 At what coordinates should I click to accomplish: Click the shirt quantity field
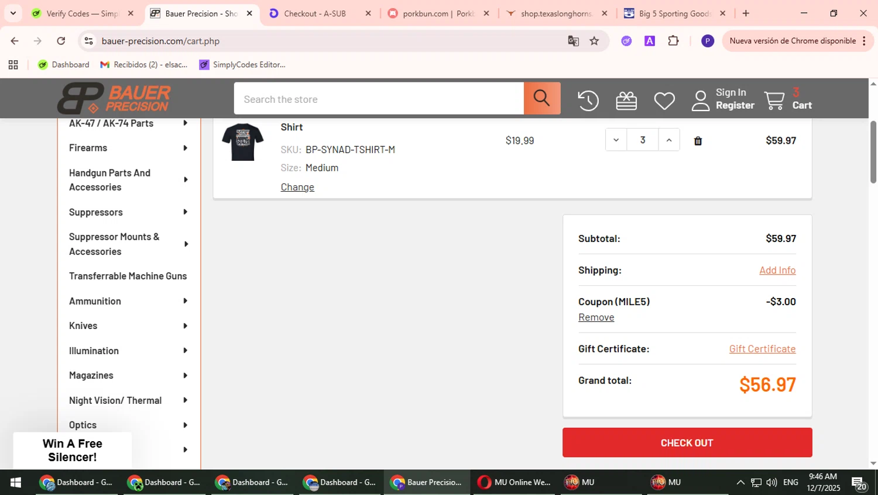point(643,140)
